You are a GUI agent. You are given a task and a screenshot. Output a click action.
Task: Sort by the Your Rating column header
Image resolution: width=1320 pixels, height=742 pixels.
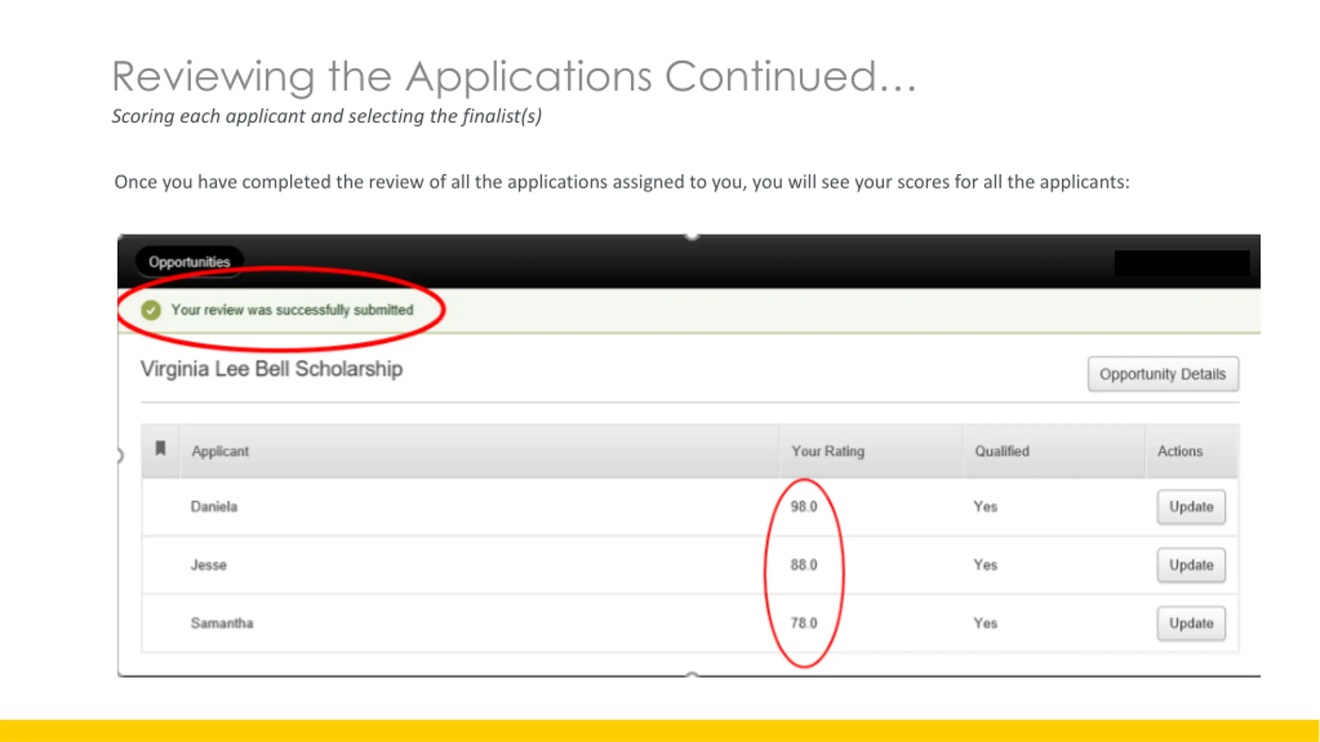pos(828,451)
